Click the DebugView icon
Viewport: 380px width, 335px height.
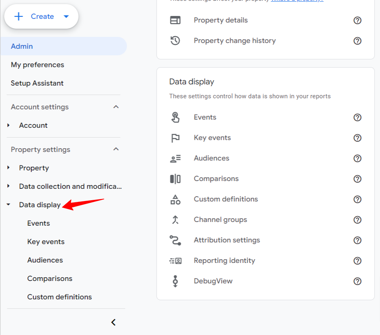click(175, 281)
